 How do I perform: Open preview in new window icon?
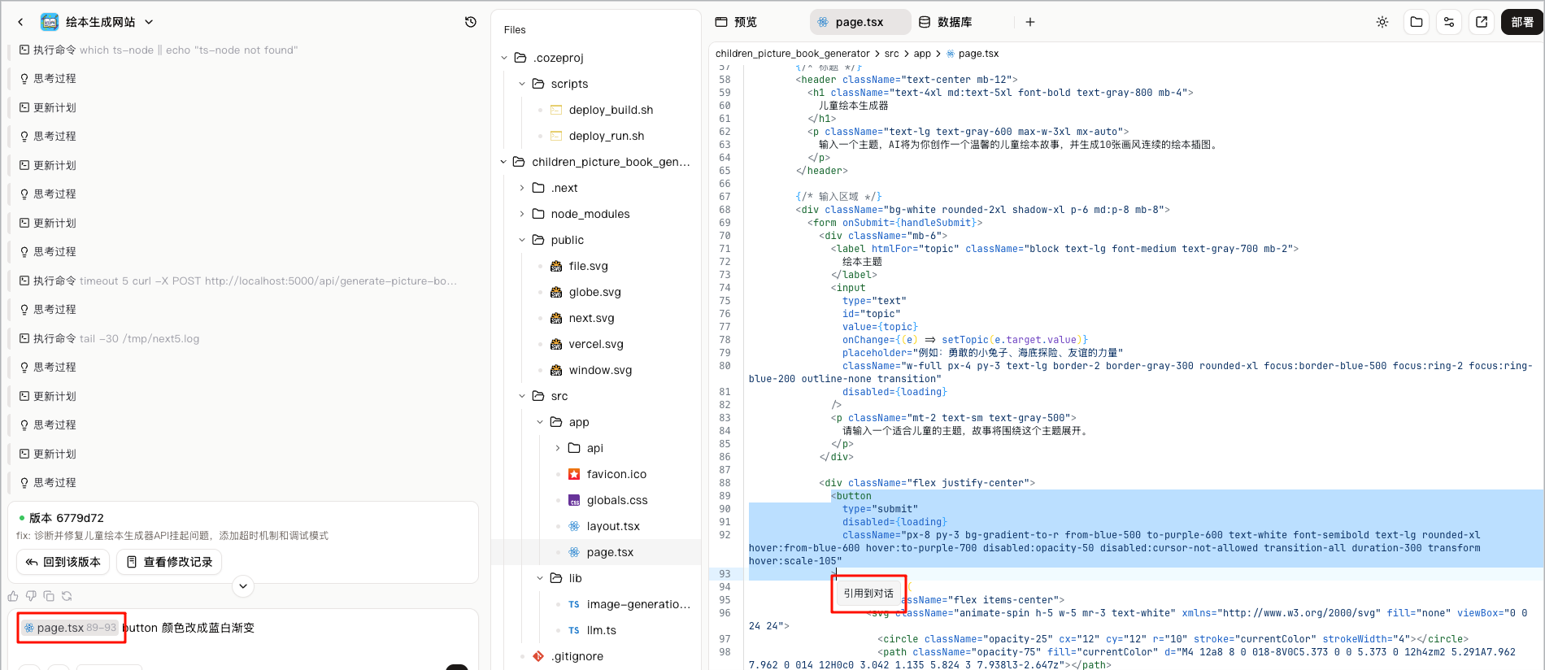pos(1482,22)
